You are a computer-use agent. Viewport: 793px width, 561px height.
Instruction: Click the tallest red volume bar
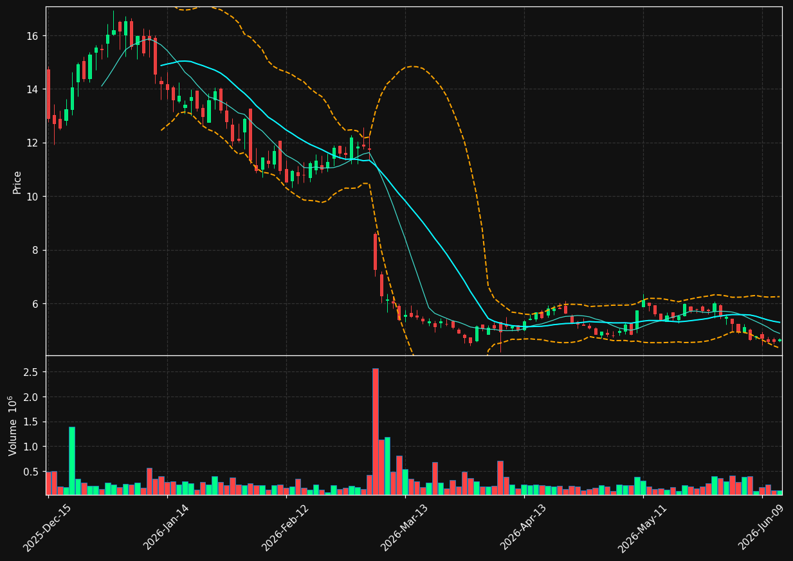pos(375,431)
